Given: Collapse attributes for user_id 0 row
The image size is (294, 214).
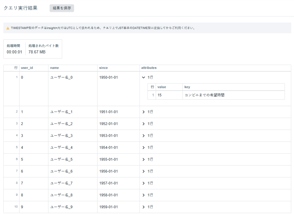Looking at the screenshot, I should tap(143, 77).
